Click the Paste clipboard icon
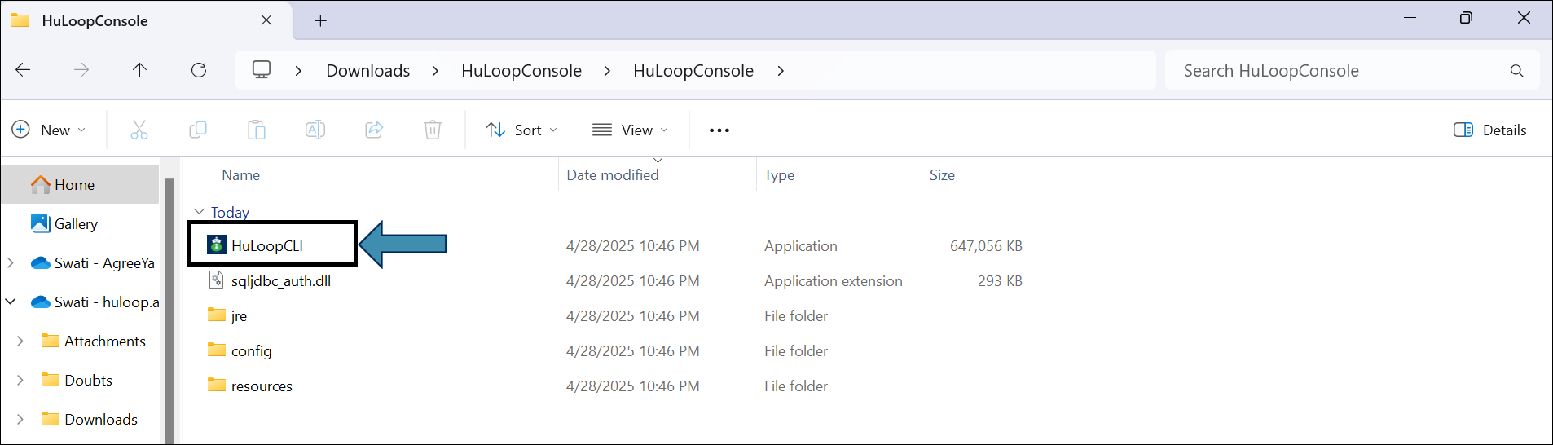 (257, 130)
